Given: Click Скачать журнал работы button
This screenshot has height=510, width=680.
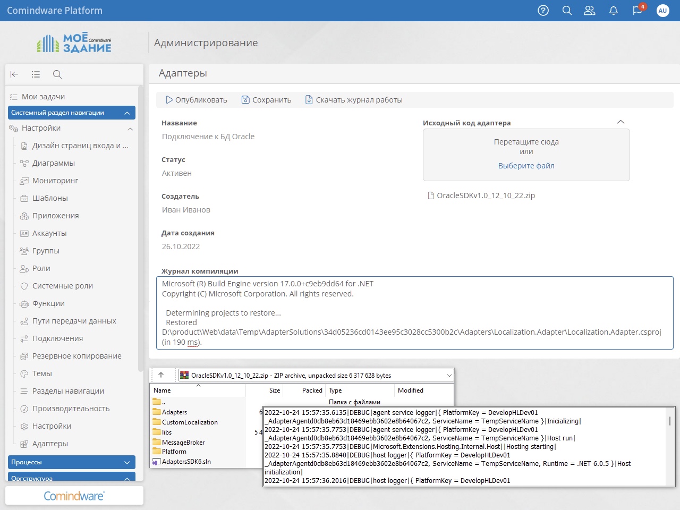Looking at the screenshot, I should (x=354, y=100).
